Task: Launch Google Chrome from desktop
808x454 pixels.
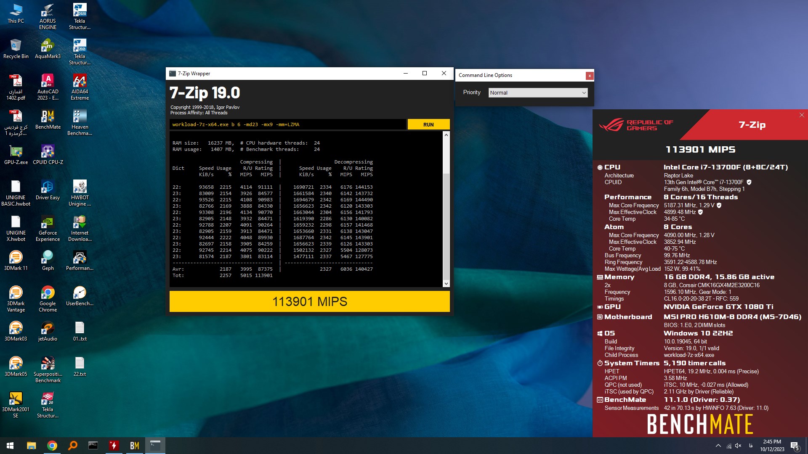Action: (48, 299)
